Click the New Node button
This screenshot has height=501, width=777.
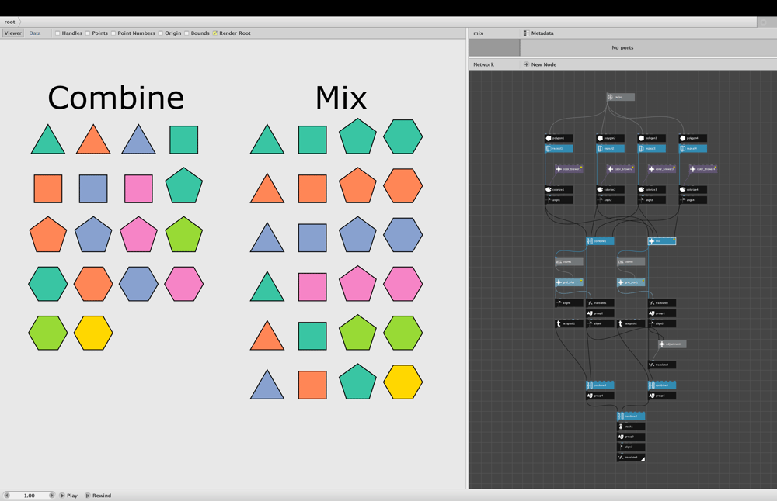pos(540,64)
